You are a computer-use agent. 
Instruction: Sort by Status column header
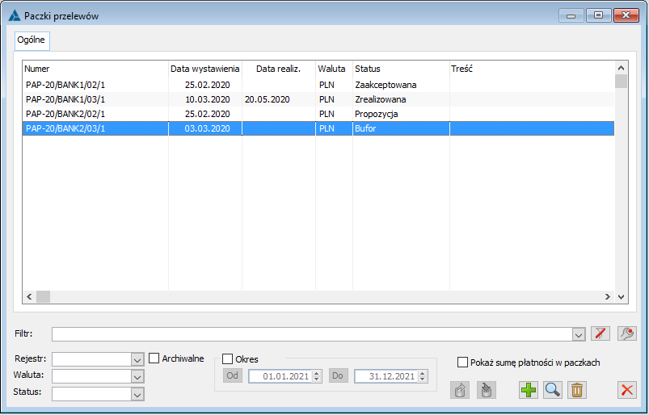coord(401,69)
